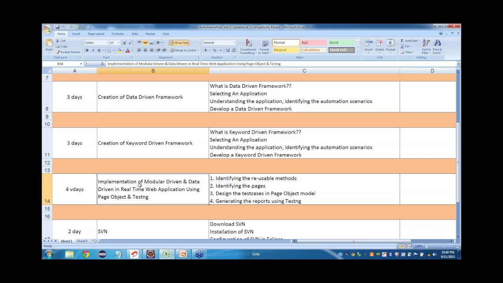
Task: Apply the Calculation cell style
Action: click(x=314, y=50)
